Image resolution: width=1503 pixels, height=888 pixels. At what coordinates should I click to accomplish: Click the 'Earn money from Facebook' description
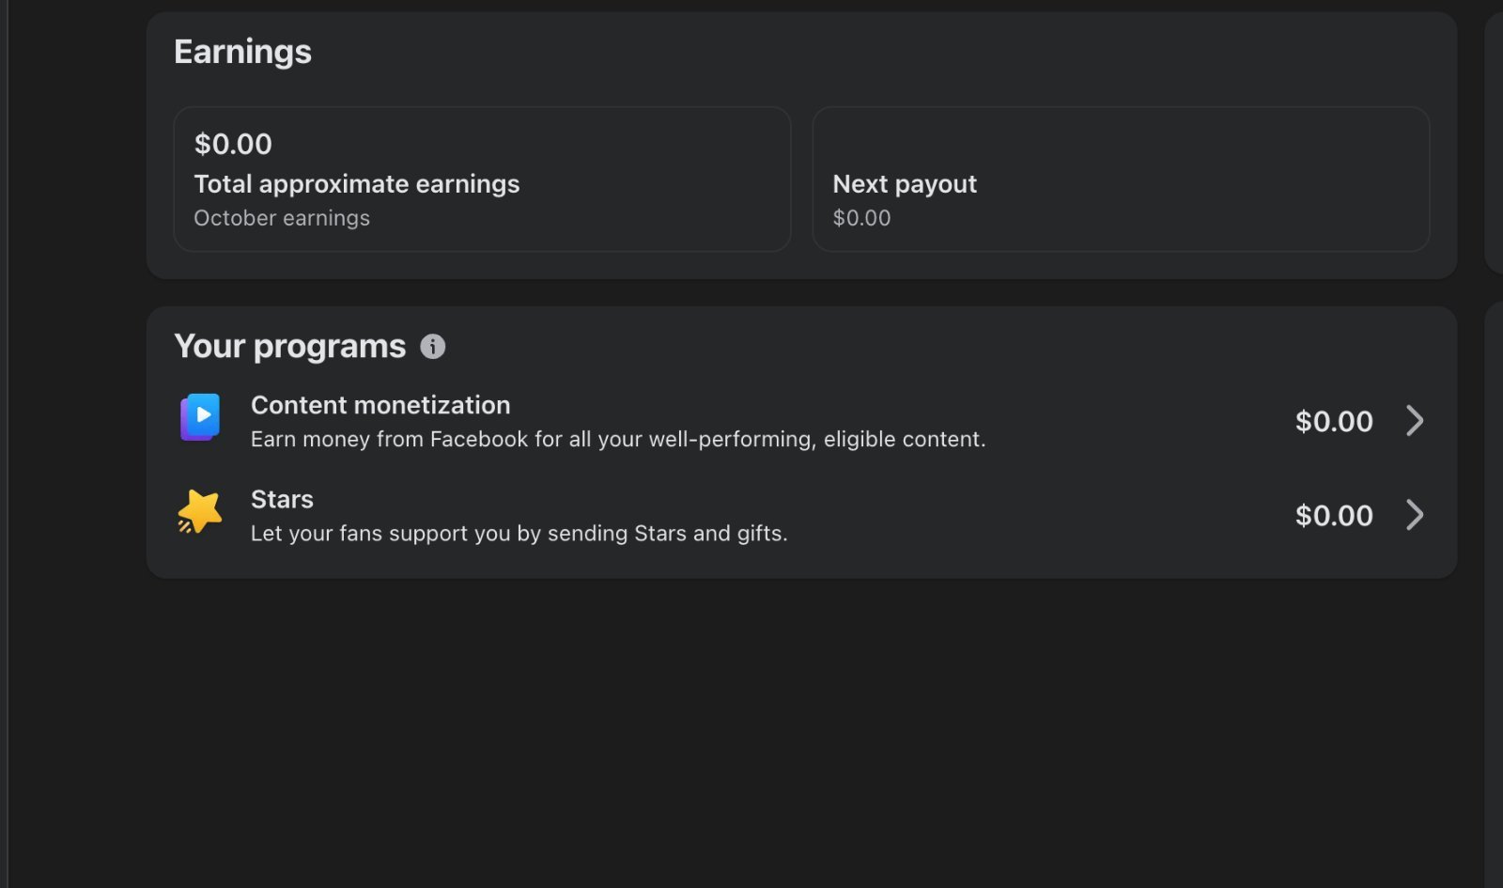pyautogui.click(x=618, y=439)
